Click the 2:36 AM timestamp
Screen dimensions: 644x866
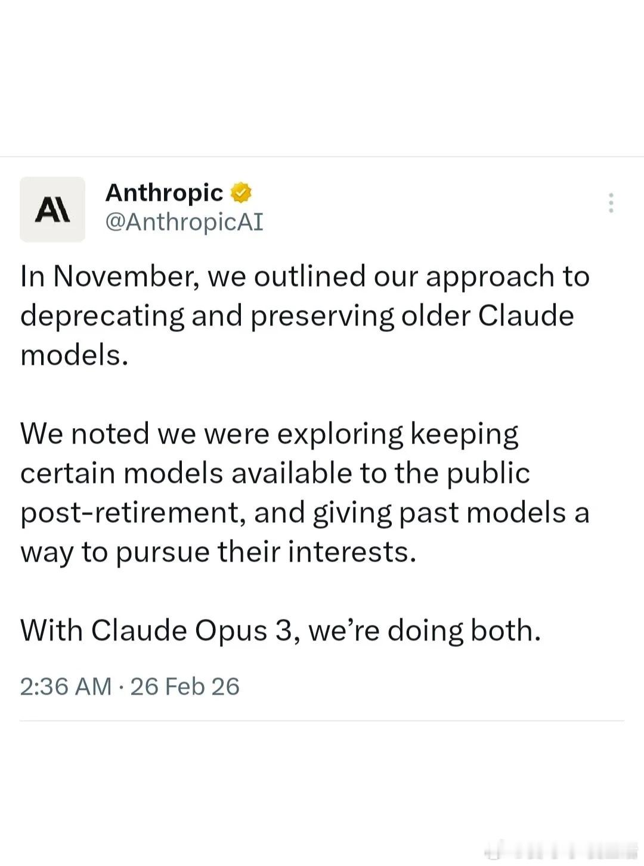pos(66,686)
